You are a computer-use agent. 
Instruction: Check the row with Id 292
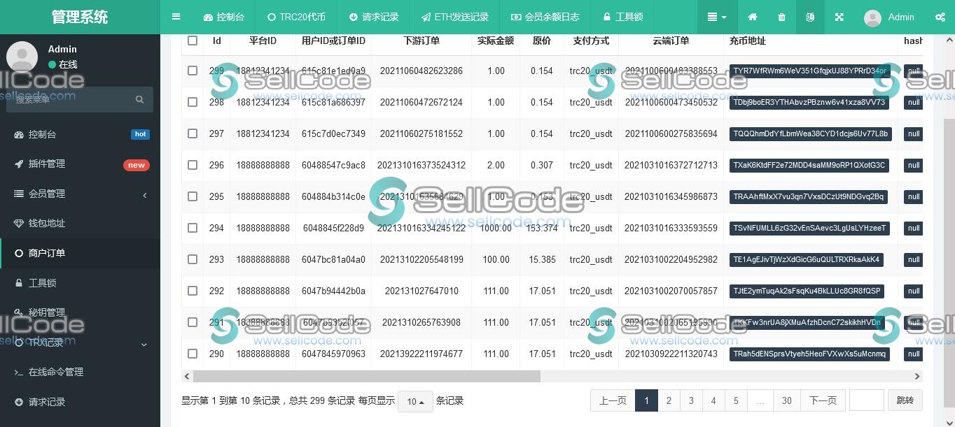click(x=193, y=291)
